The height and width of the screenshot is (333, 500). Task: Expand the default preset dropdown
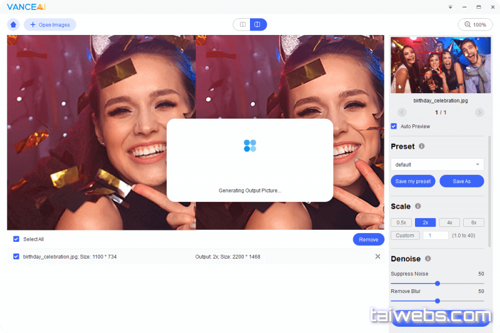pos(437,164)
